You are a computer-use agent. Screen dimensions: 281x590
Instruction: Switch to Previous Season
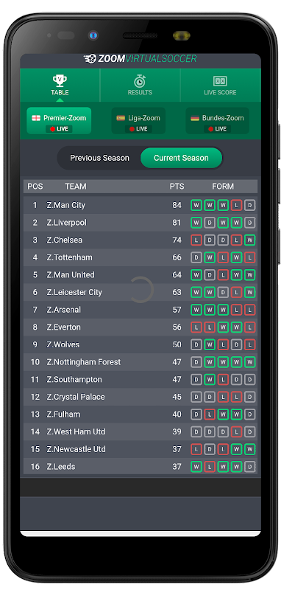tap(99, 158)
